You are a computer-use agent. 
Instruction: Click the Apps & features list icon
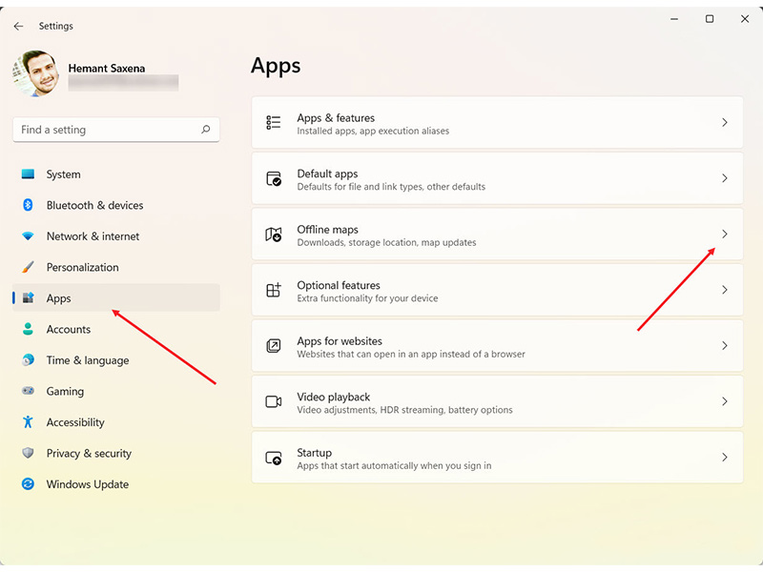tap(273, 123)
